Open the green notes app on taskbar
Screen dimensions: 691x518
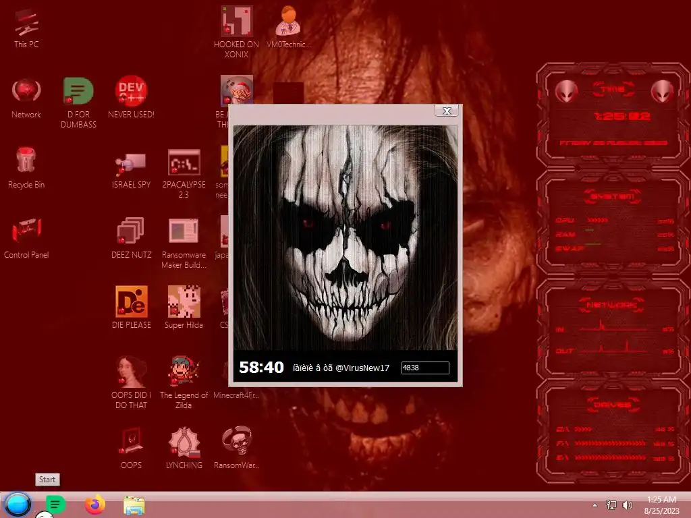tap(55, 505)
